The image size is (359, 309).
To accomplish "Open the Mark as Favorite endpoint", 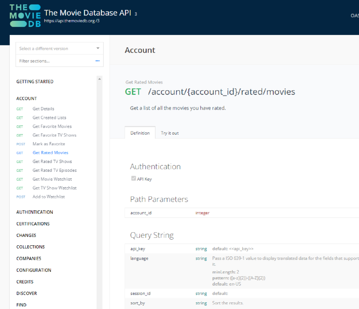I will [49, 144].
